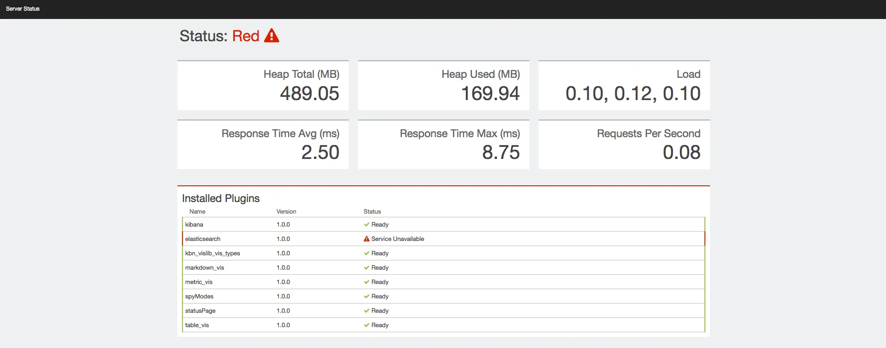The height and width of the screenshot is (348, 886).
Task: Click the Load metric label
Action: 689,74
